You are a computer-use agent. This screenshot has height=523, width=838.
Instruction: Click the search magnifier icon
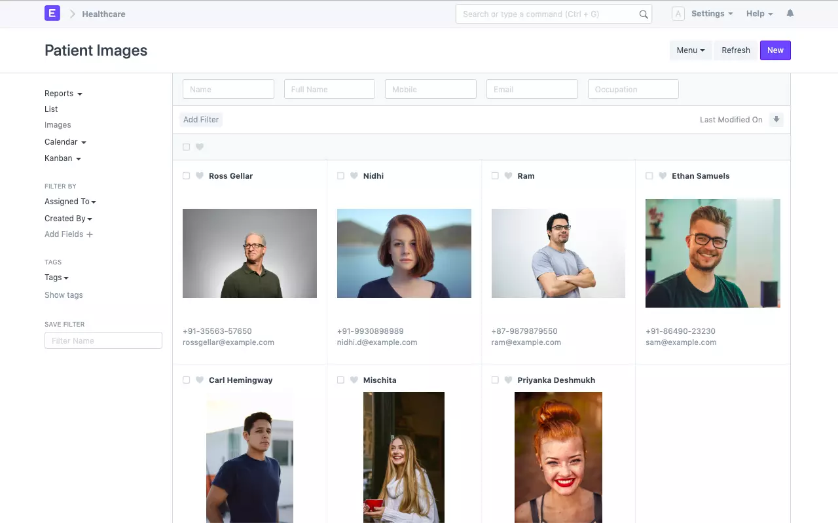point(643,13)
